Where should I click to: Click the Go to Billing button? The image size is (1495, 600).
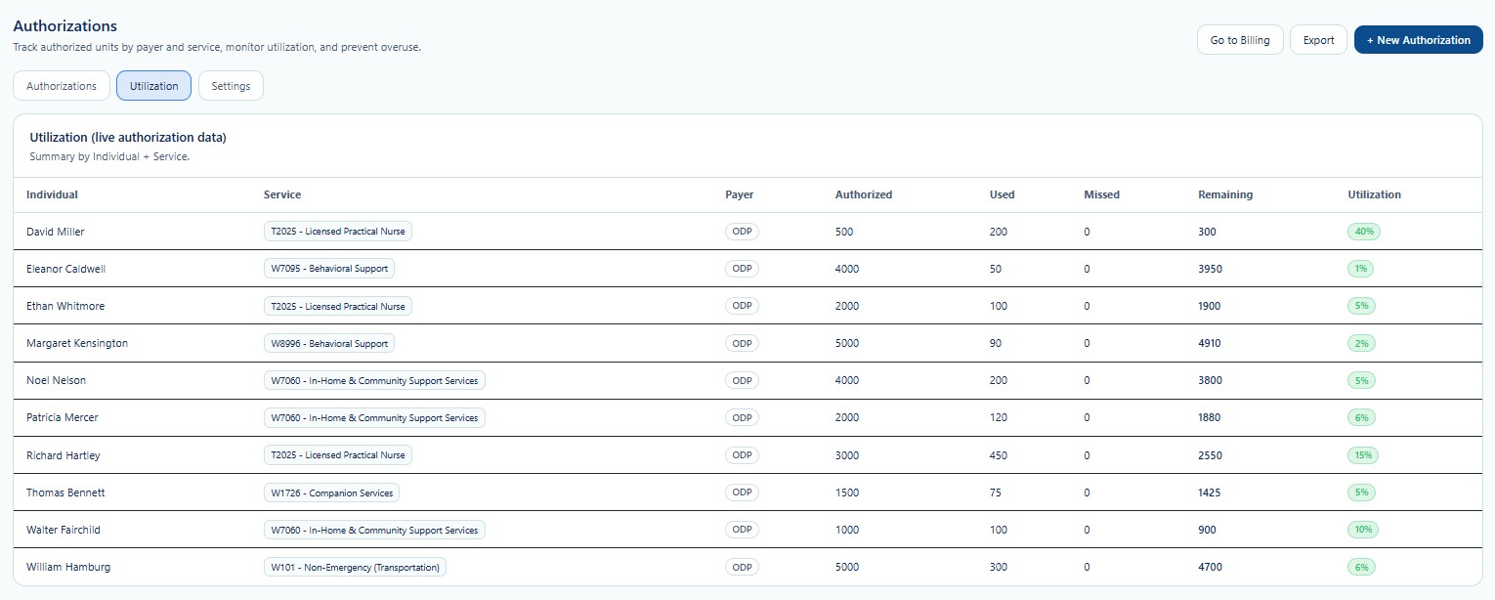1240,40
